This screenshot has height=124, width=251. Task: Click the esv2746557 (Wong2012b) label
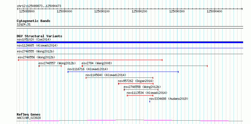click(x=57, y=63)
